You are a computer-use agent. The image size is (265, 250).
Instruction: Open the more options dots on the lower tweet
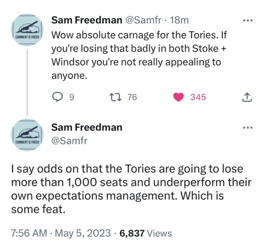coord(248,127)
